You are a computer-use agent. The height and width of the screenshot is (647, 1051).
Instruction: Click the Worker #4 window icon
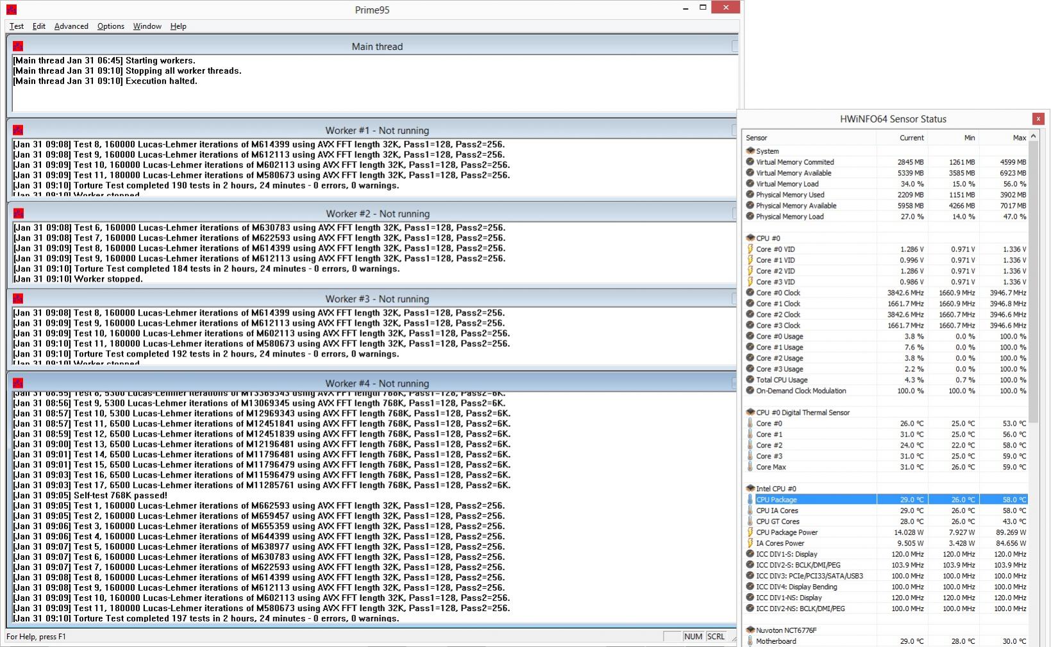click(x=18, y=383)
